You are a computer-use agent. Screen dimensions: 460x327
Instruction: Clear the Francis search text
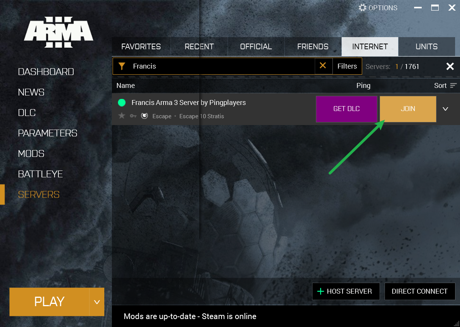323,66
